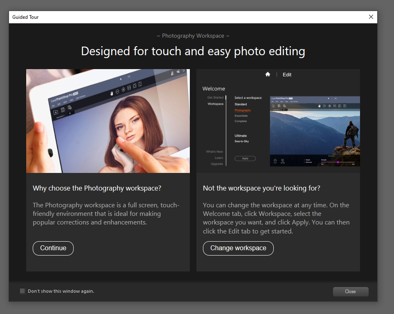Select the Photography workspace option in orange
The image size is (394, 314).
(243, 110)
